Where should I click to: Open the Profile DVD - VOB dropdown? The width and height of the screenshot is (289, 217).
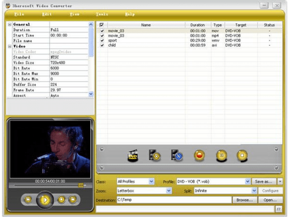(247, 181)
